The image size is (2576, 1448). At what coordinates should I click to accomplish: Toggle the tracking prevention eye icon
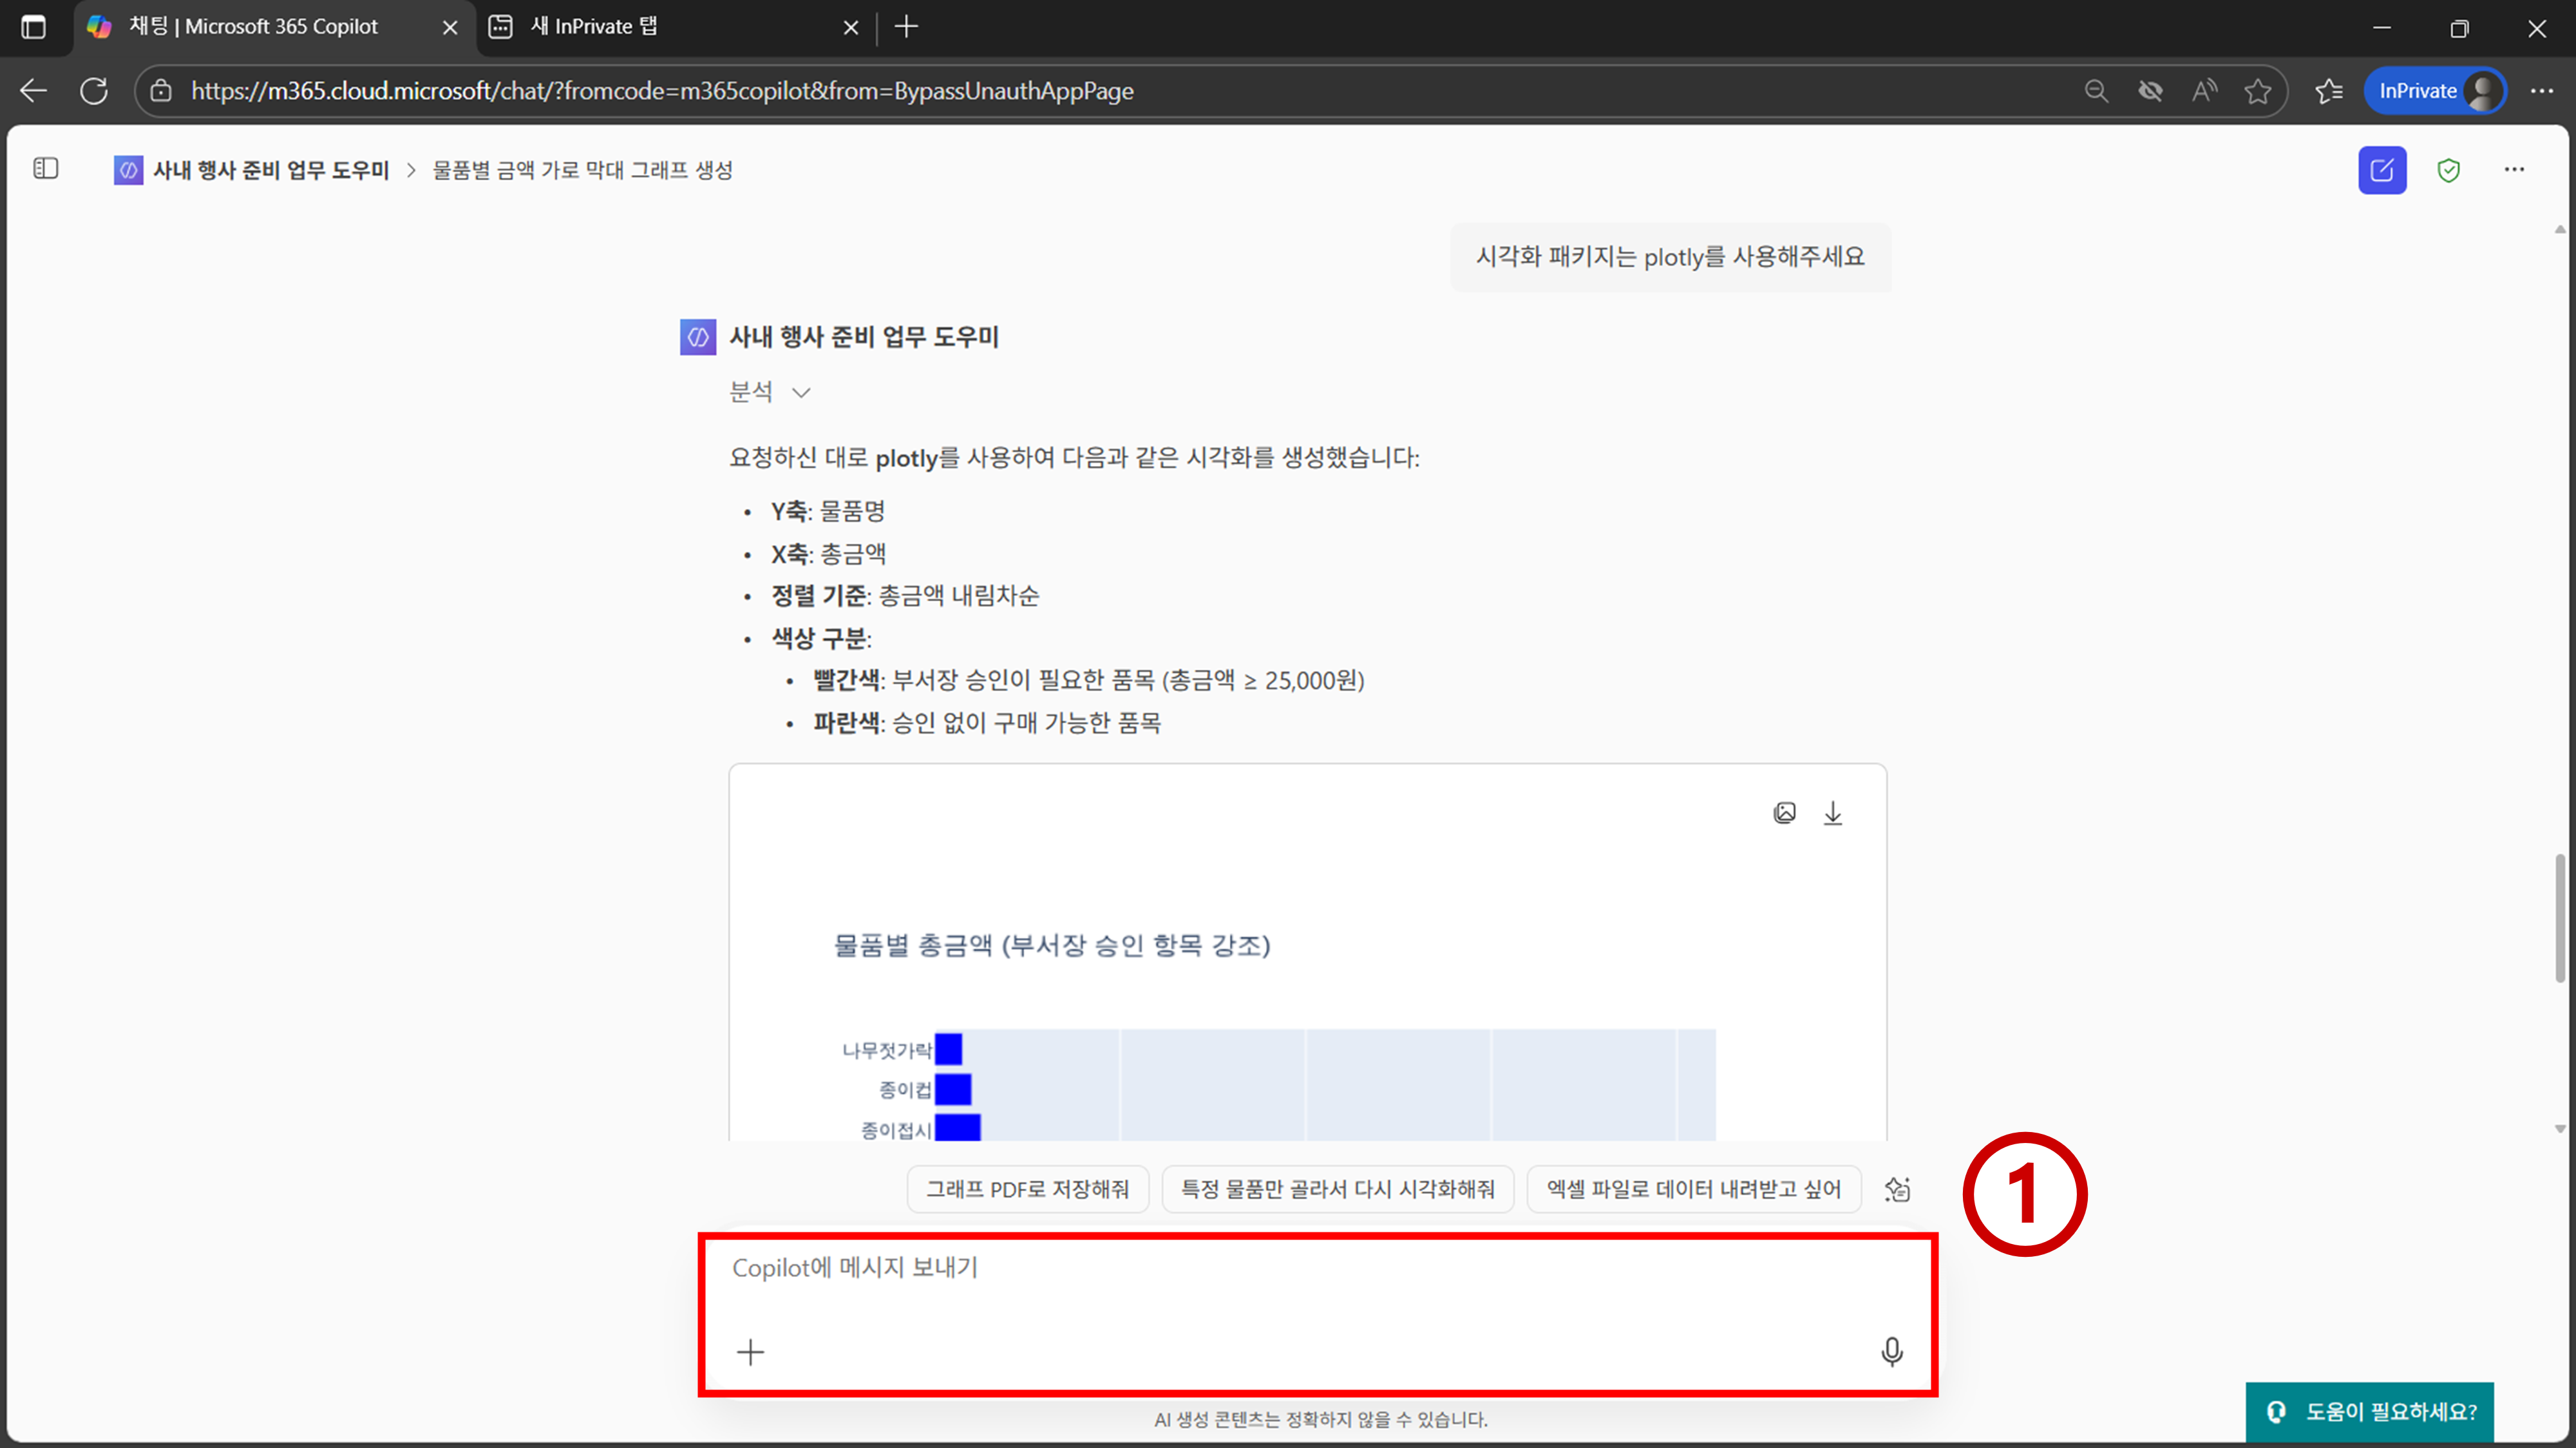(x=2150, y=92)
